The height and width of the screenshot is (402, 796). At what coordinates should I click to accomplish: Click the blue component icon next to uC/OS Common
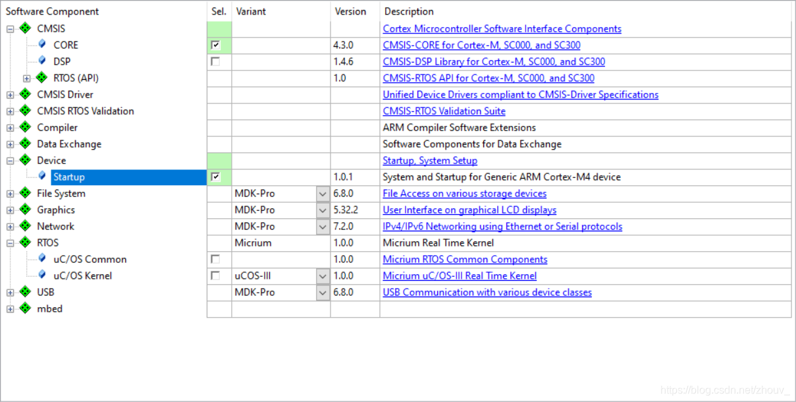(42, 258)
